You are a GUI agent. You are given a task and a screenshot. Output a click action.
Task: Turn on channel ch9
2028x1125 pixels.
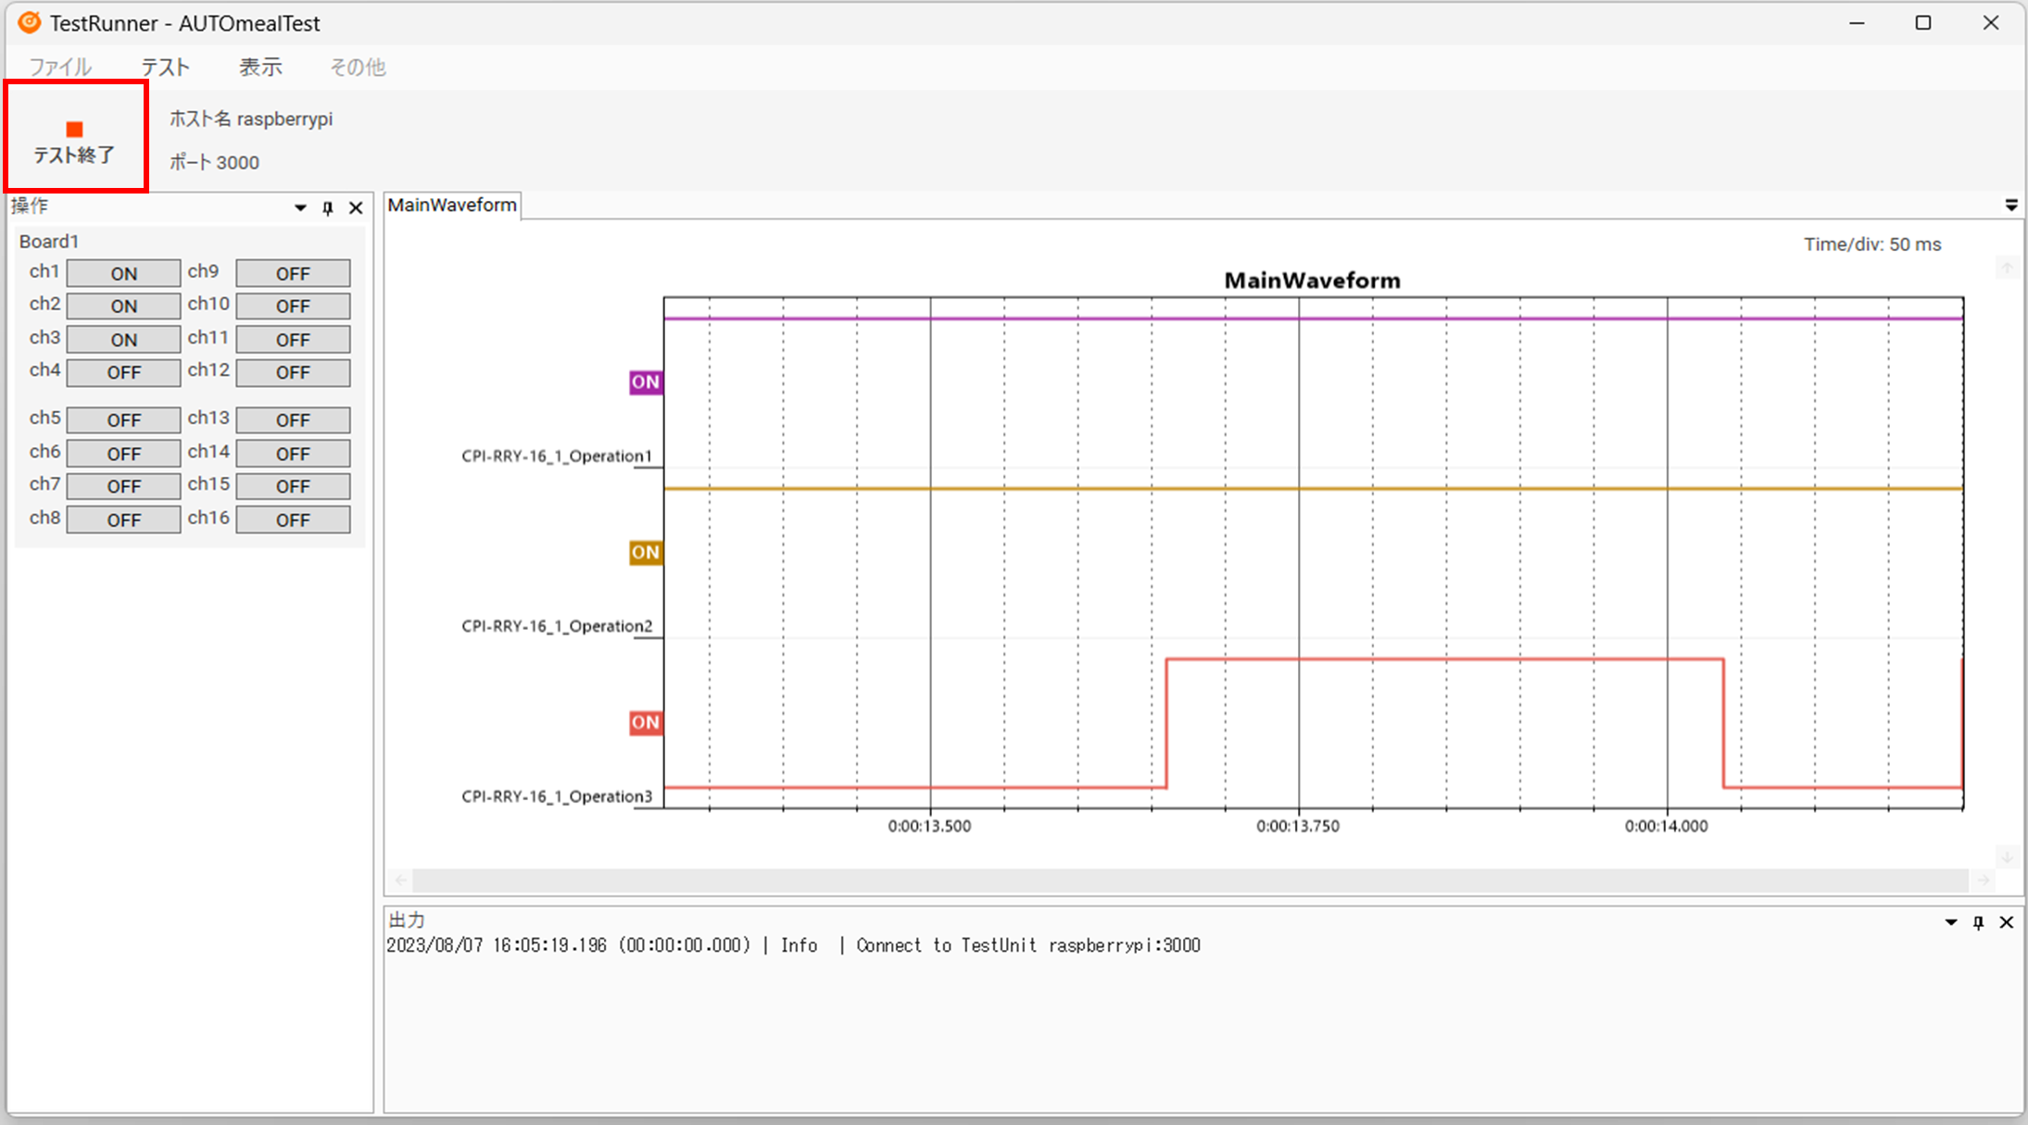(x=292, y=273)
